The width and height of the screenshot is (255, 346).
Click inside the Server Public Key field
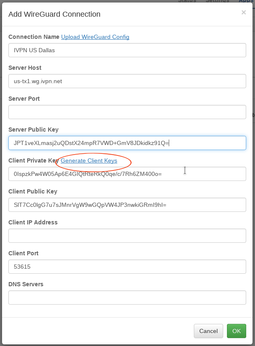point(127,143)
